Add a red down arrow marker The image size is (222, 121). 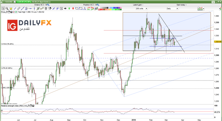pyautogui.click(x=73, y=9)
